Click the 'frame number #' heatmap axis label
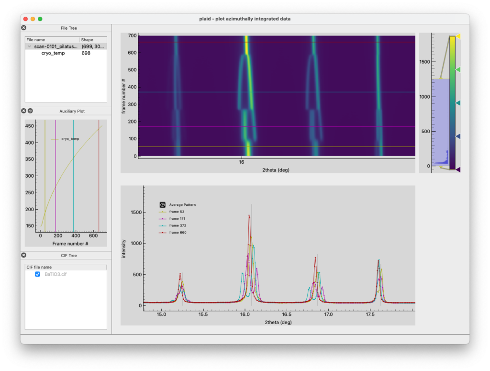 [x=123, y=96]
